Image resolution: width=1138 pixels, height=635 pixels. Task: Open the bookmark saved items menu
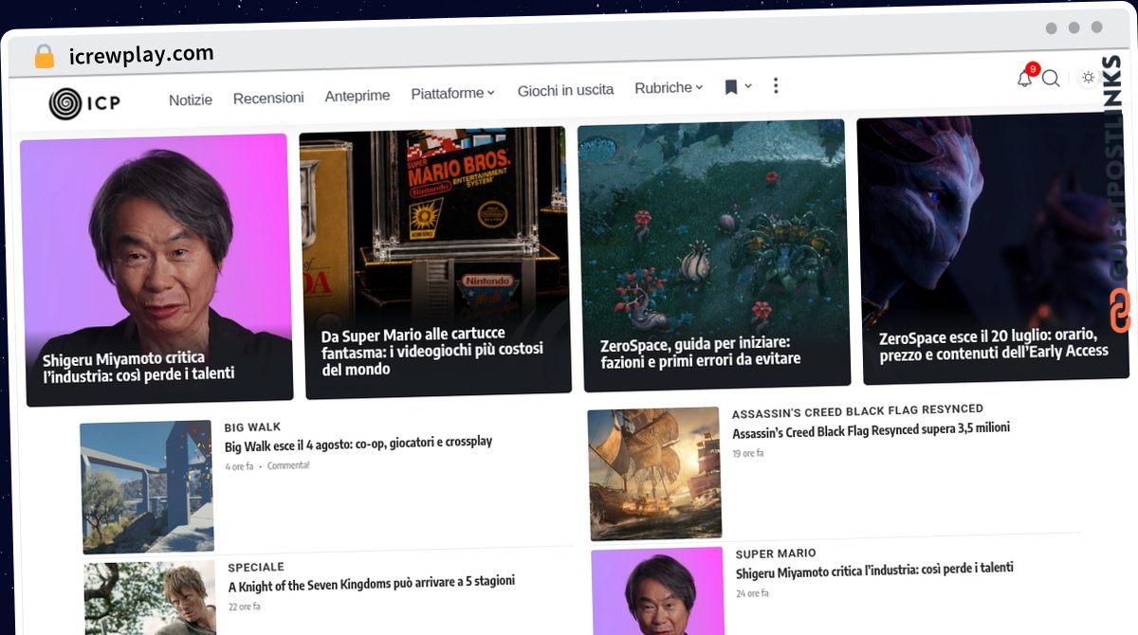point(738,87)
